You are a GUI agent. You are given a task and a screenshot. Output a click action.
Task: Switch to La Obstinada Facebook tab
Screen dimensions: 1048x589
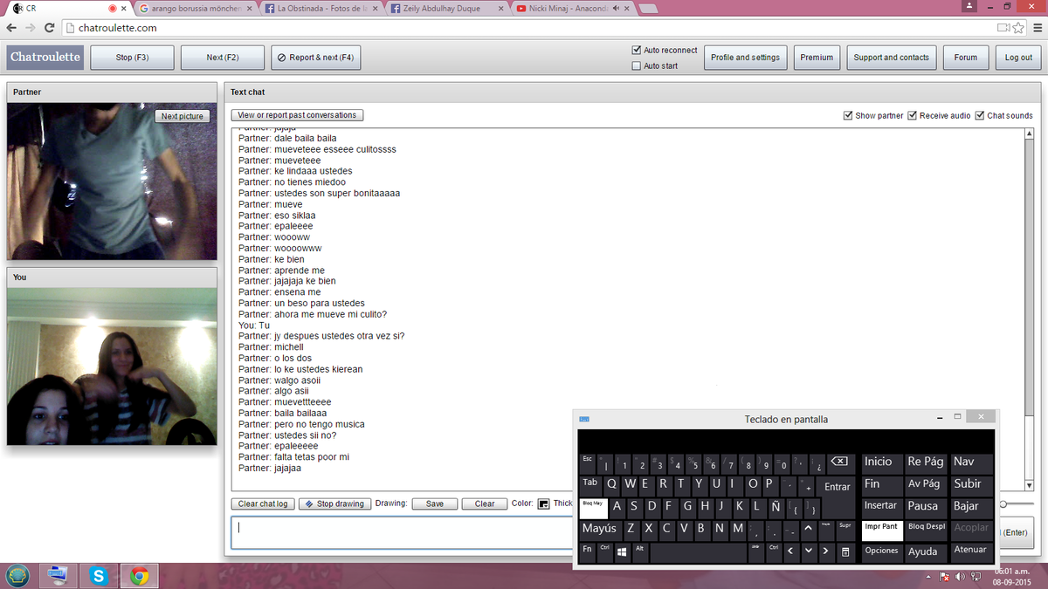[321, 8]
